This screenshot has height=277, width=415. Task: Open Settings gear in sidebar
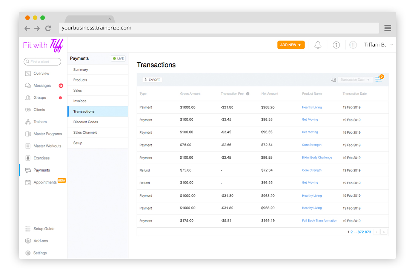28,253
